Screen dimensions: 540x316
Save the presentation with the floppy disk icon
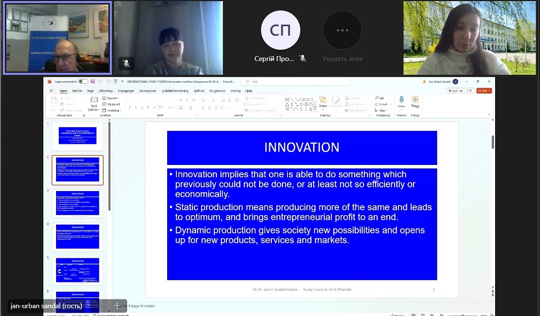(x=92, y=82)
